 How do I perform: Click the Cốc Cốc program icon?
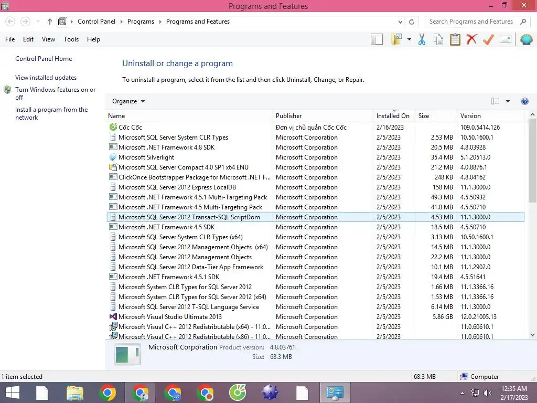(x=113, y=127)
